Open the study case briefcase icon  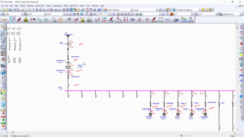172,14
